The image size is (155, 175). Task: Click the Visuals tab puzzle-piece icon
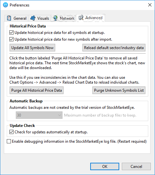(x=33, y=18)
